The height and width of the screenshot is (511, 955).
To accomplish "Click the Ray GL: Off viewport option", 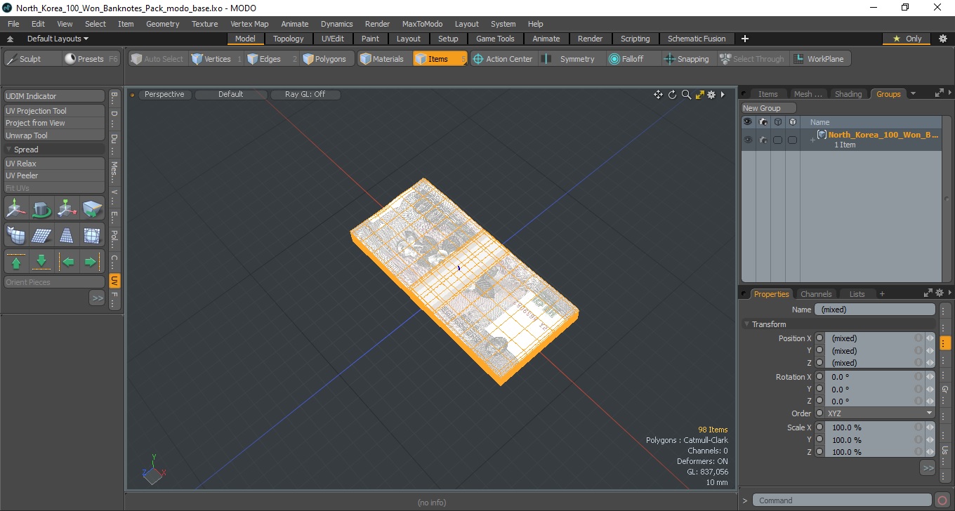I will [305, 94].
